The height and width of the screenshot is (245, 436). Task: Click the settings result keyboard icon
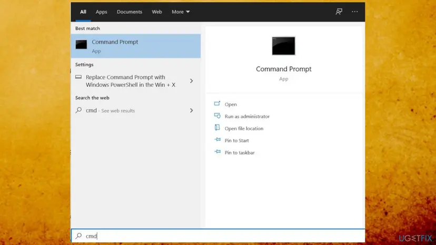tap(78, 77)
